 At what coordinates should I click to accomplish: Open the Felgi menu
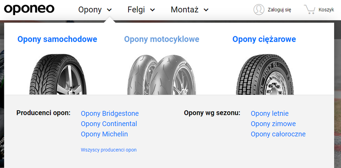point(136,10)
